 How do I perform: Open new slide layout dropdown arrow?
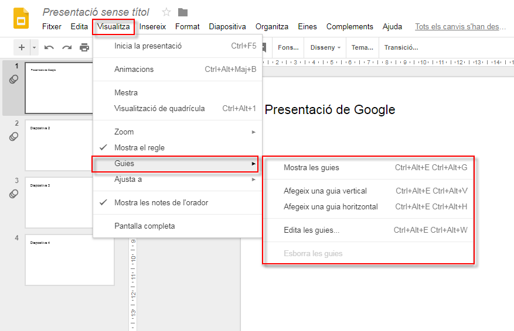pos(34,47)
